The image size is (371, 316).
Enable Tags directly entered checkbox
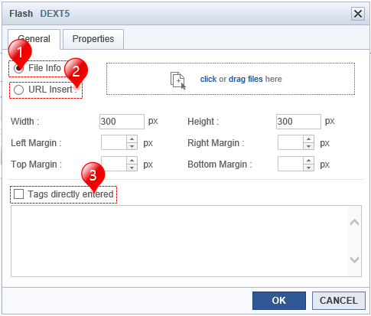coord(18,194)
